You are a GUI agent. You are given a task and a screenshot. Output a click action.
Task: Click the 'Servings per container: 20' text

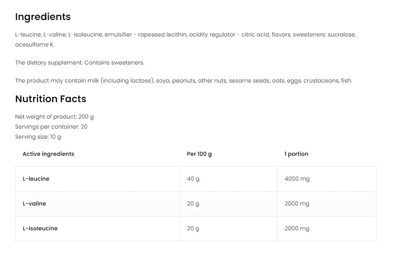click(51, 127)
